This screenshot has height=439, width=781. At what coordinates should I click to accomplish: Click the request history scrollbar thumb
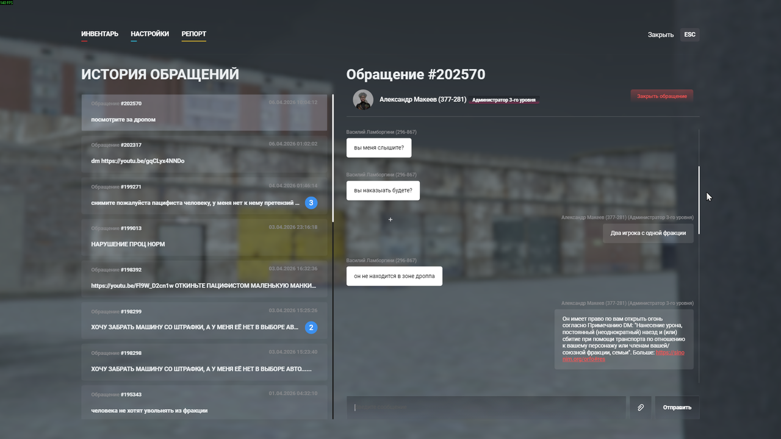point(333,158)
